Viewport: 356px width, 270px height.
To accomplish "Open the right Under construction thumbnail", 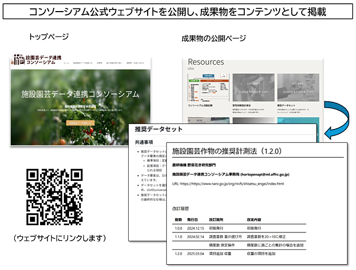I will pyautogui.click(x=297, y=88).
